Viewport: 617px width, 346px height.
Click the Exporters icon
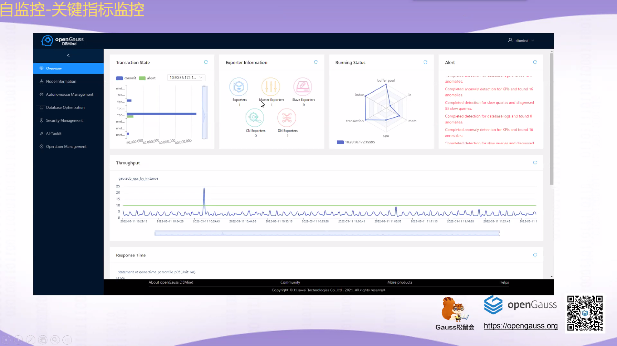point(239,87)
